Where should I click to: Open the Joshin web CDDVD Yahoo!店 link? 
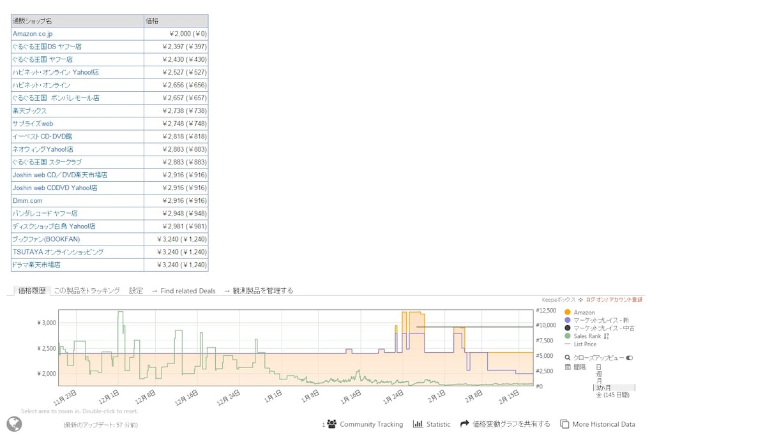(55, 188)
